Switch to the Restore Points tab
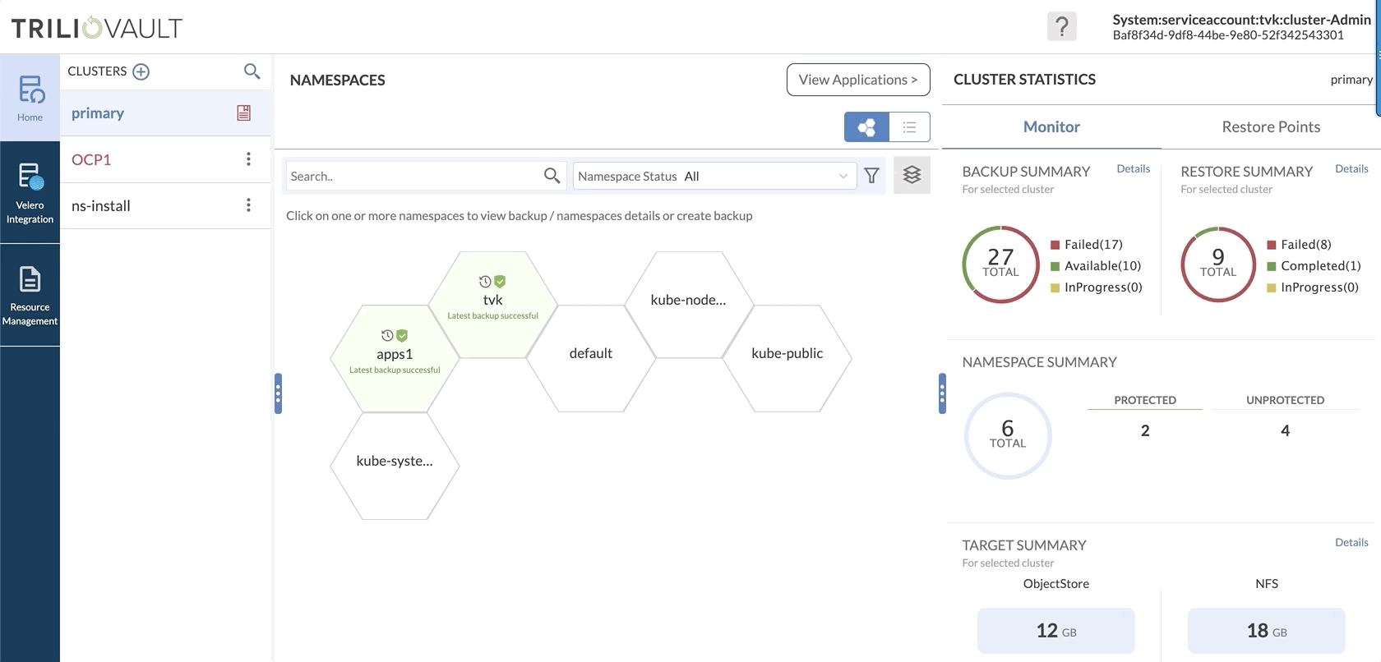The image size is (1381, 662). click(1270, 126)
